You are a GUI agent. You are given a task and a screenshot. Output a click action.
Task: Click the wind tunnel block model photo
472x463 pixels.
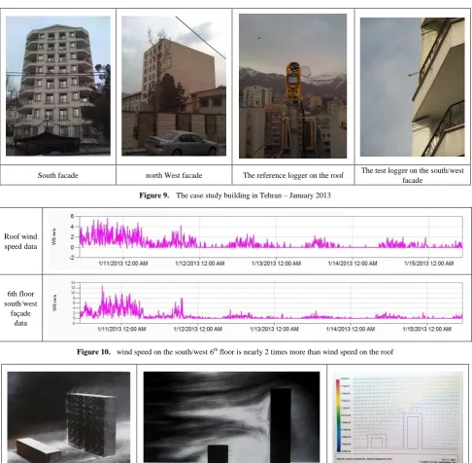(69, 417)
